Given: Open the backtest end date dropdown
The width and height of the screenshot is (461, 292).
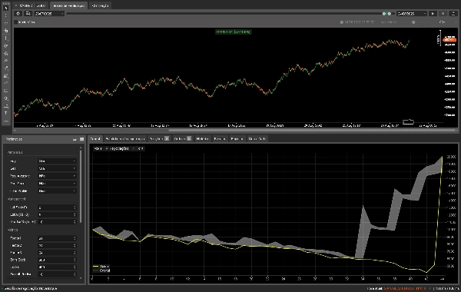Looking at the screenshot, I should 412,14.
